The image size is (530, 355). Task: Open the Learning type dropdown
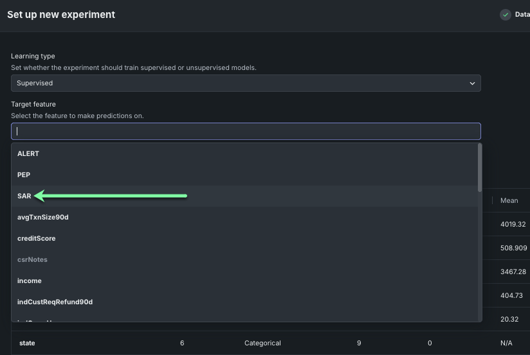245,83
